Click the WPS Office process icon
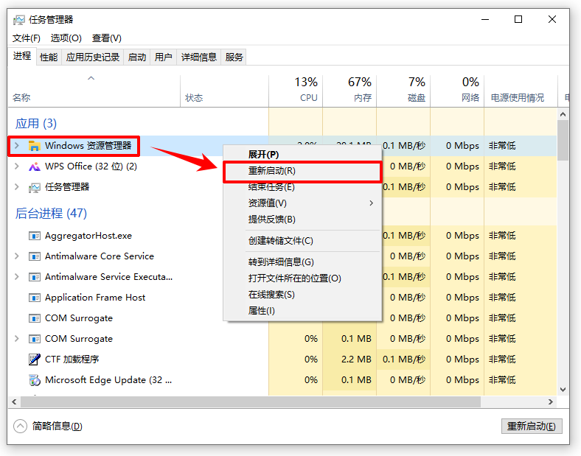The height and width of the screenshot is (456, 581). pyautogui.click(x=35, y=166)
